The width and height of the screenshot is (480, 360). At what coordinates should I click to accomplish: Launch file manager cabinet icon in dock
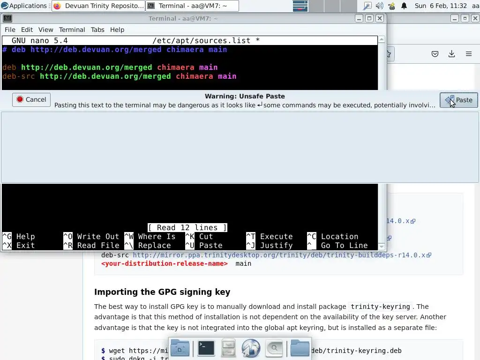(x=228, y=348)
